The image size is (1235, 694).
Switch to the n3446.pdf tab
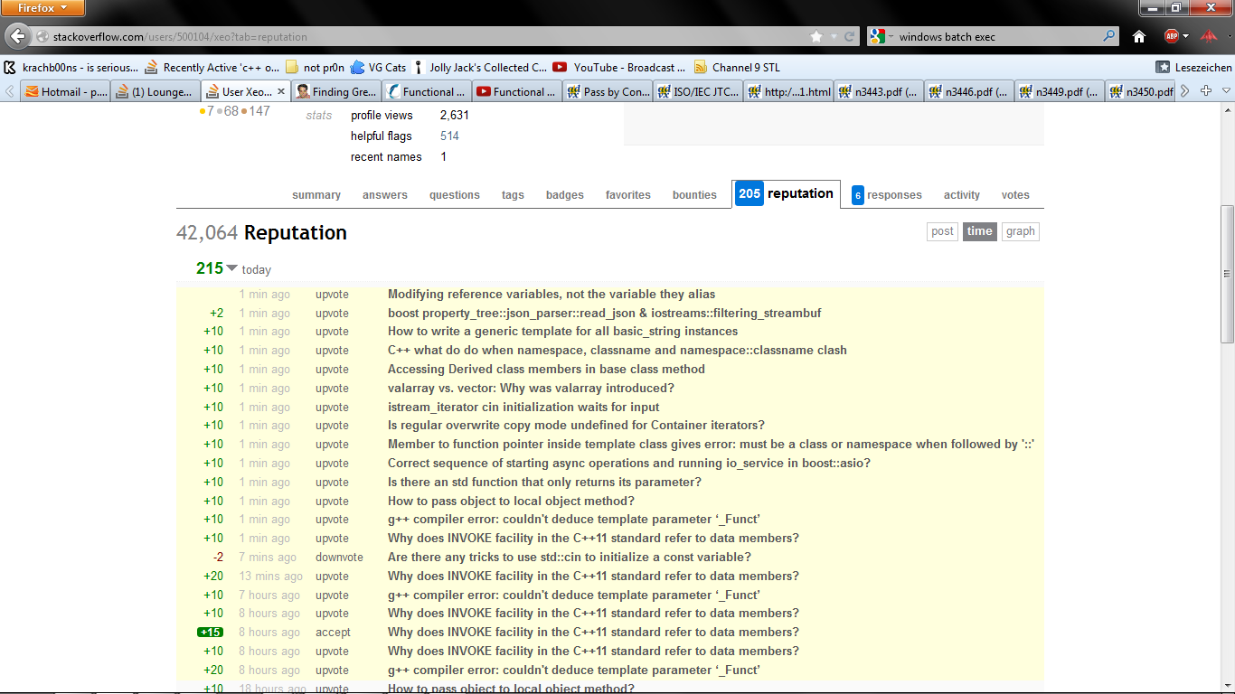pyautogui.click(x=969, y=91)
